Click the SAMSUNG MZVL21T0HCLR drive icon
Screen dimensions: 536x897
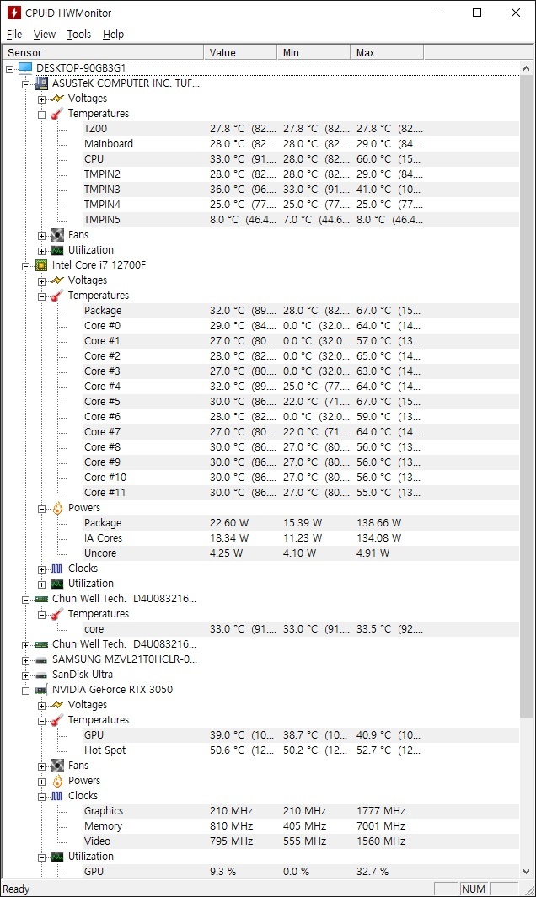[41, 659]
